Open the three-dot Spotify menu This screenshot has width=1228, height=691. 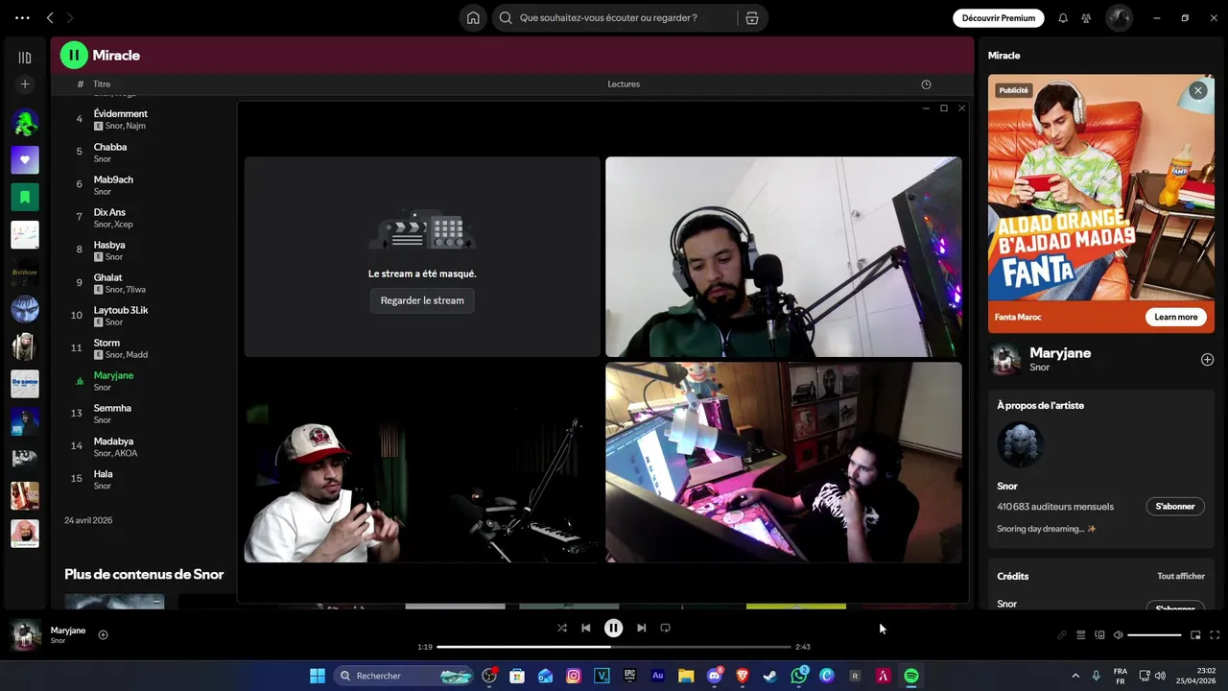pyautogui.click(x=22, y=17)
